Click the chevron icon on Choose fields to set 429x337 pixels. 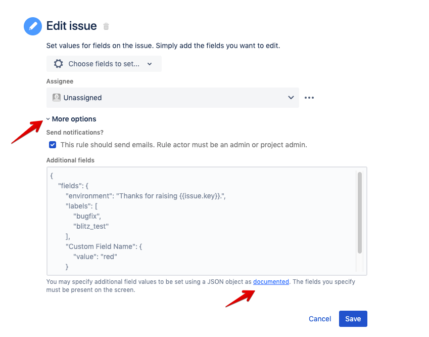point(149,64)
